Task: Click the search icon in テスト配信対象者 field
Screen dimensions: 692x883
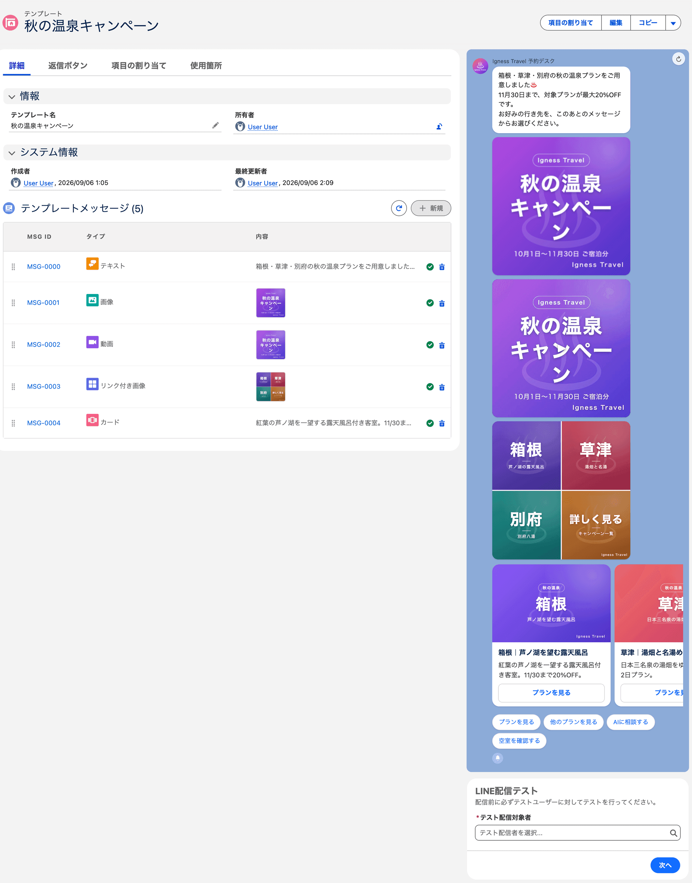Action: [x=673, y=833]
